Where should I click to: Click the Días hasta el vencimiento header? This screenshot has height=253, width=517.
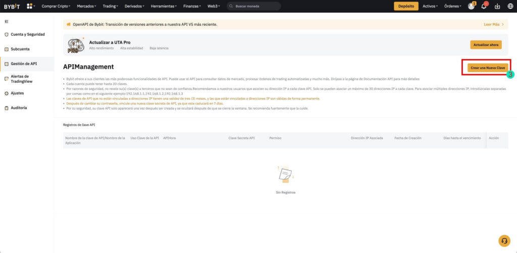click(x=462, y=138)
